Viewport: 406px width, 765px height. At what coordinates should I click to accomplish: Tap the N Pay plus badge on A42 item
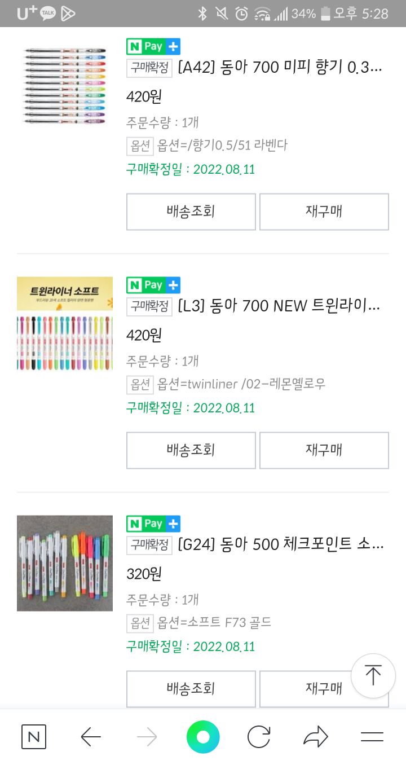click(153, 47)
